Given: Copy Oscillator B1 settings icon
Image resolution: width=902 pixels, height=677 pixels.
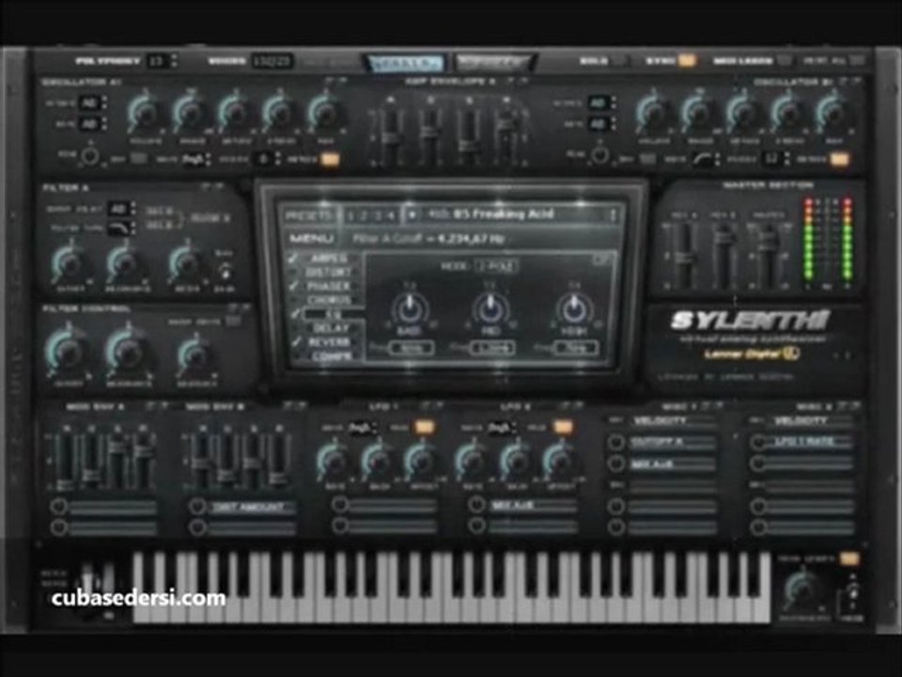Looking at the screenshot, I should [x=844, y=82].
